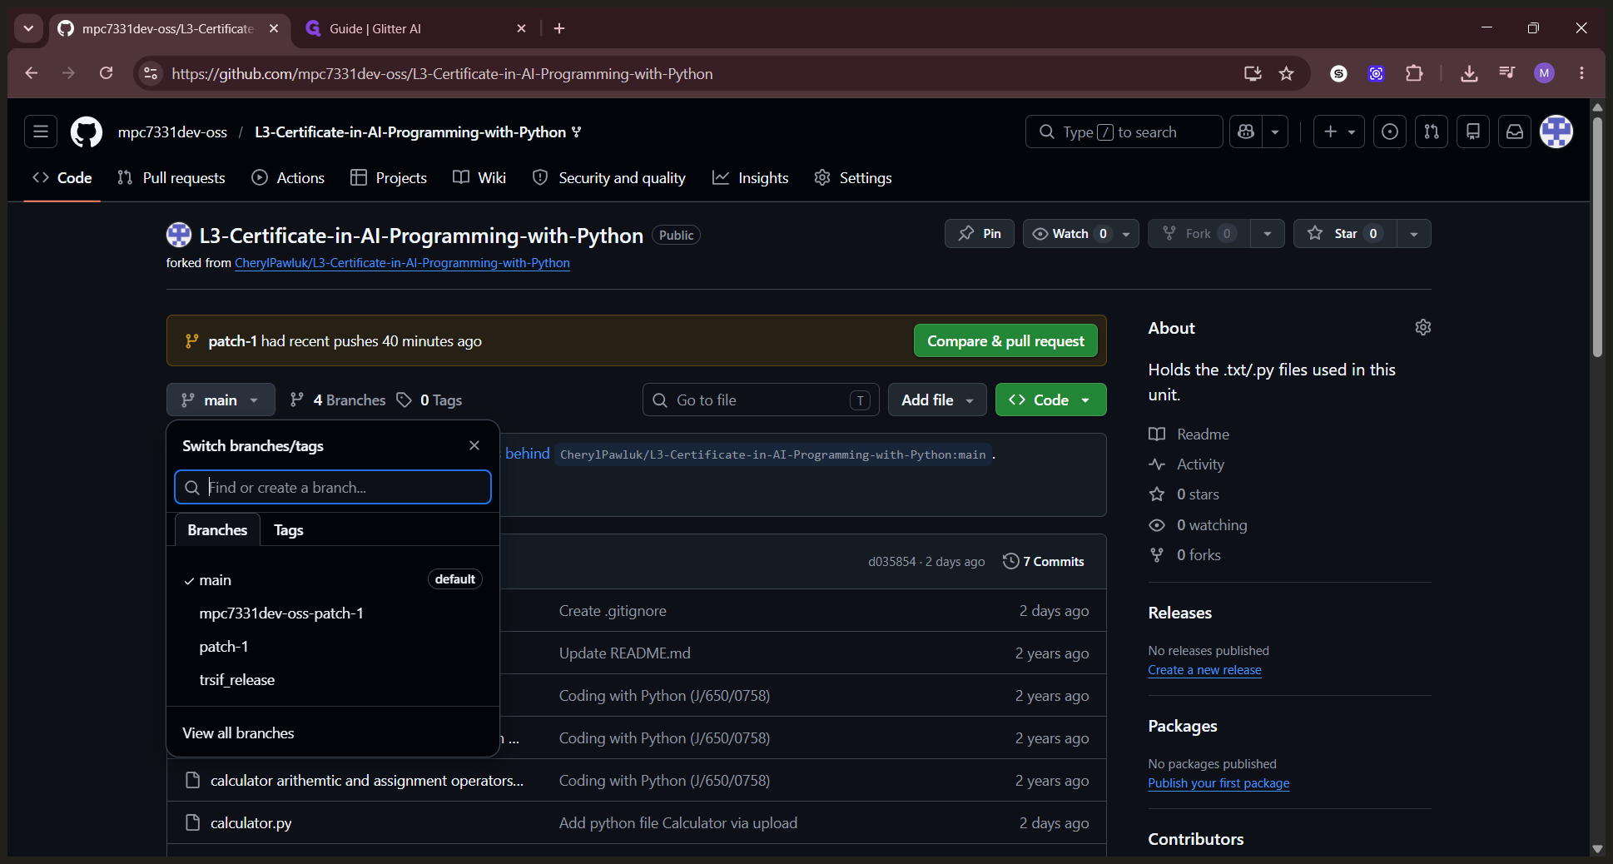Open the notifications inbox icon
Image resolution: width=1613 pixels, height=864 pixels.
pos(1515,132)
